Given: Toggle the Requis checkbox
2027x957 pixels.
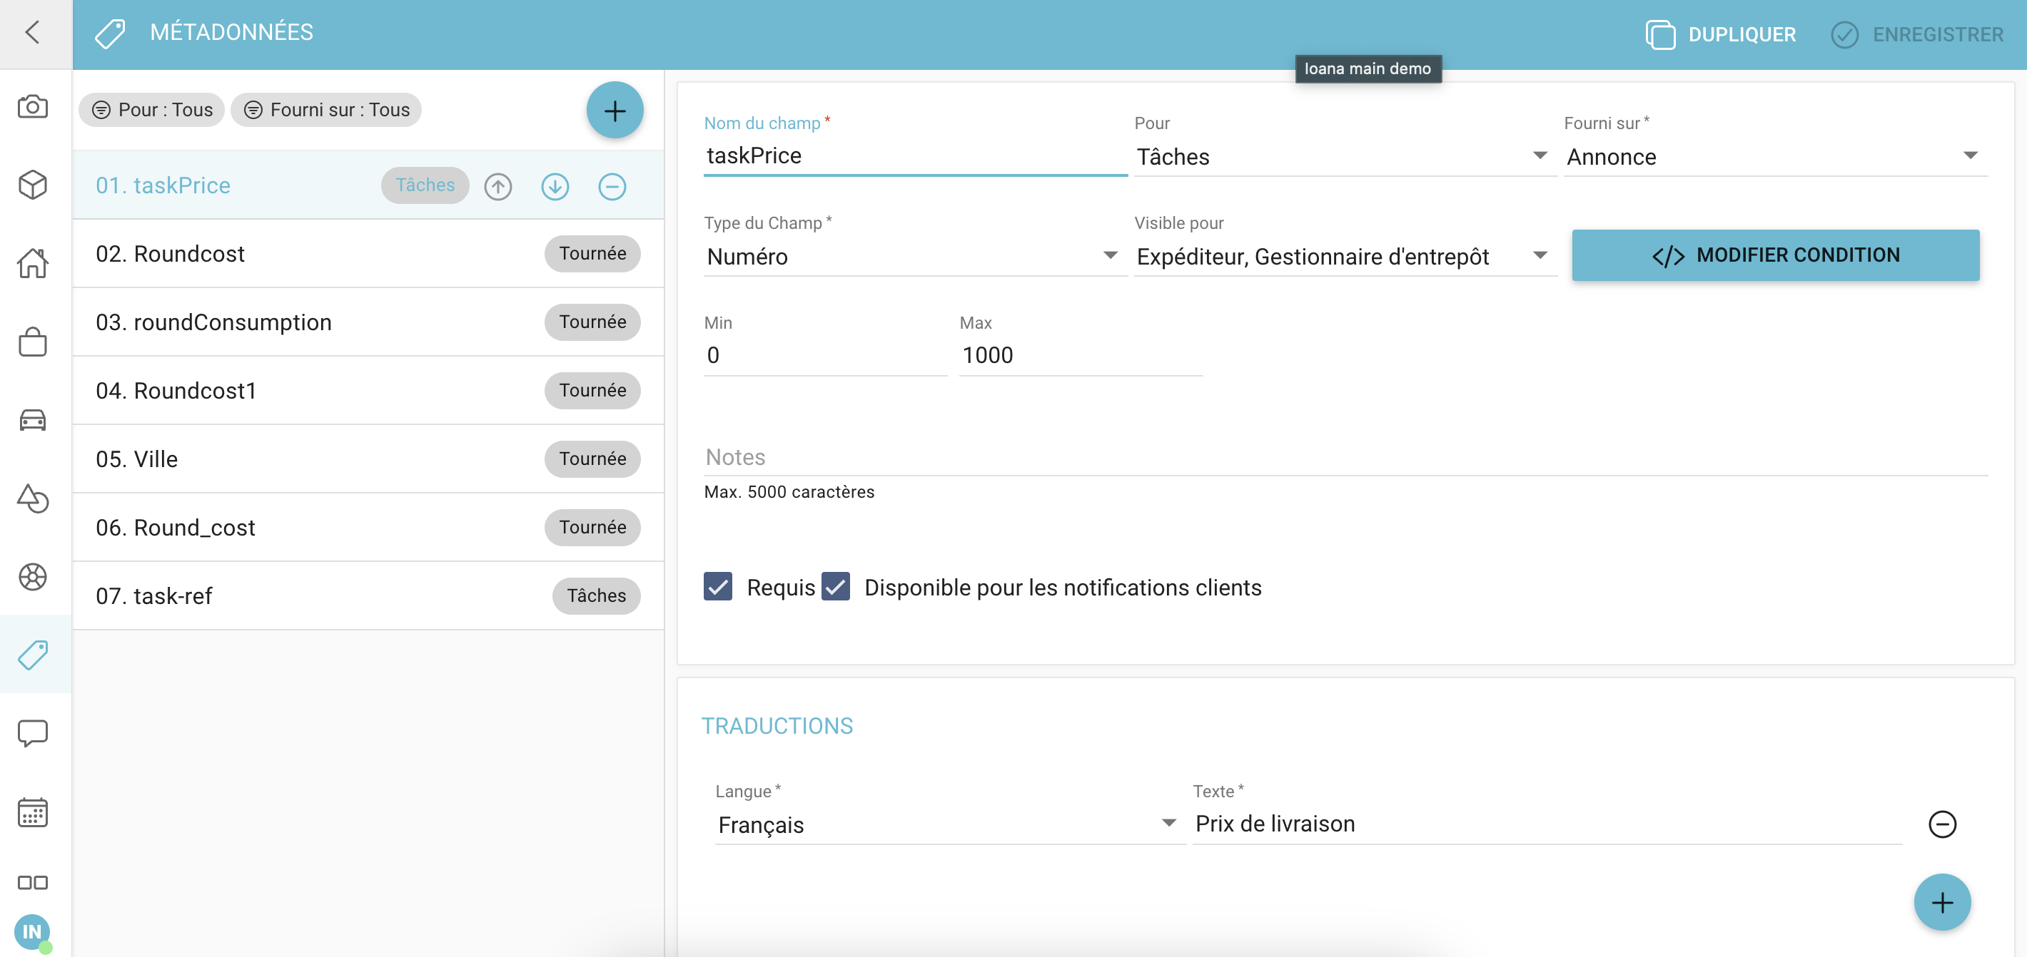Looking at the screenshot, I should [x=717, y=587].
